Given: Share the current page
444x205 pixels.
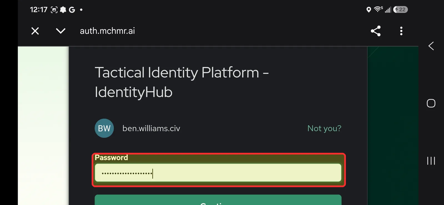Looking at the screenshot, I should pos(376,31).
